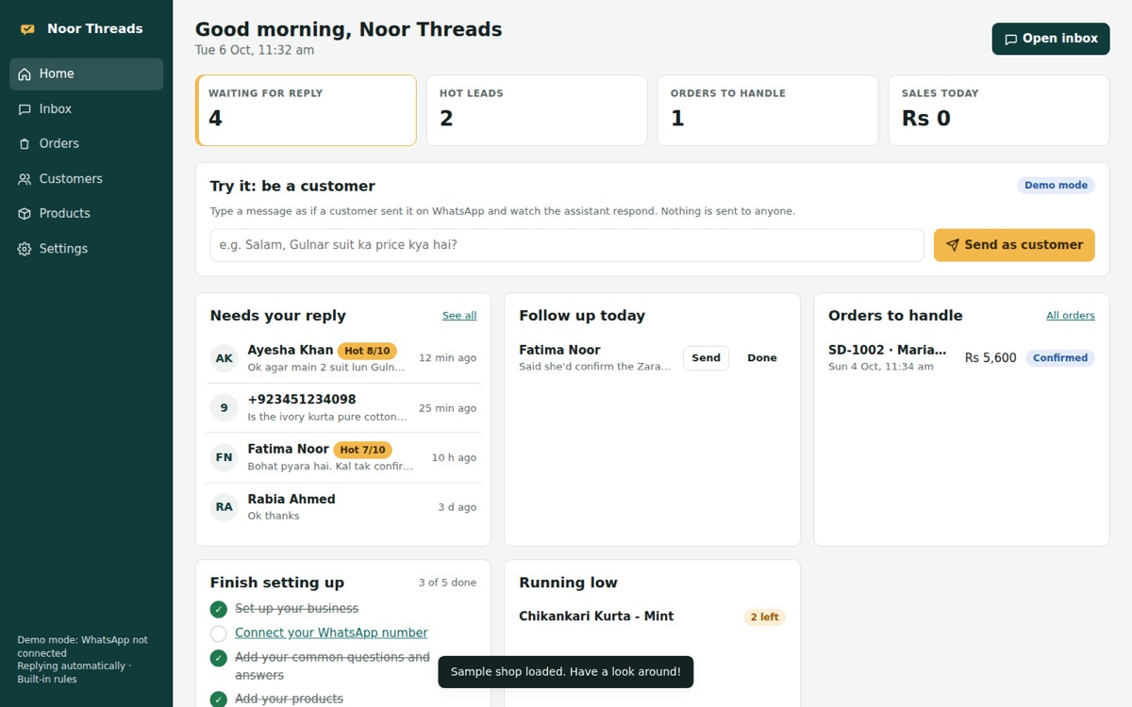Click the chat icon on Open inbox
This screenshot has width=1132, height=707.
(x=1010, y=40)
